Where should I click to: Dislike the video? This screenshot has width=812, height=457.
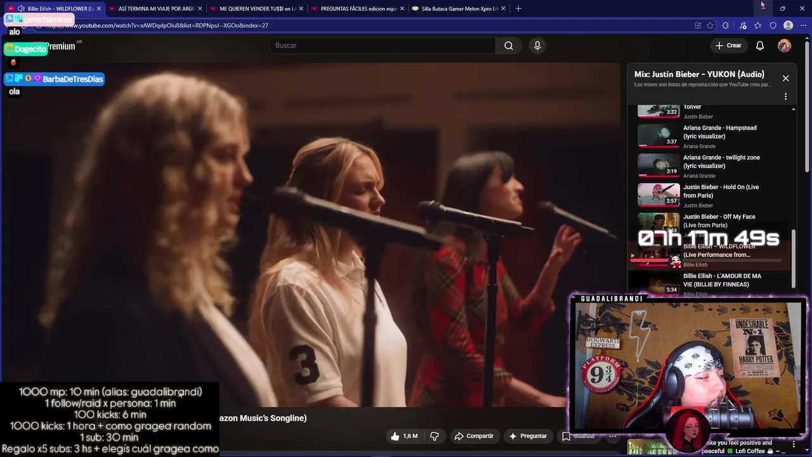tap(435, 436)
